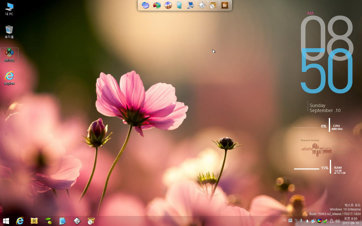362x226 pixels.
Task: Launch the floppy disk icon in top dock
Action: [202, 5]
